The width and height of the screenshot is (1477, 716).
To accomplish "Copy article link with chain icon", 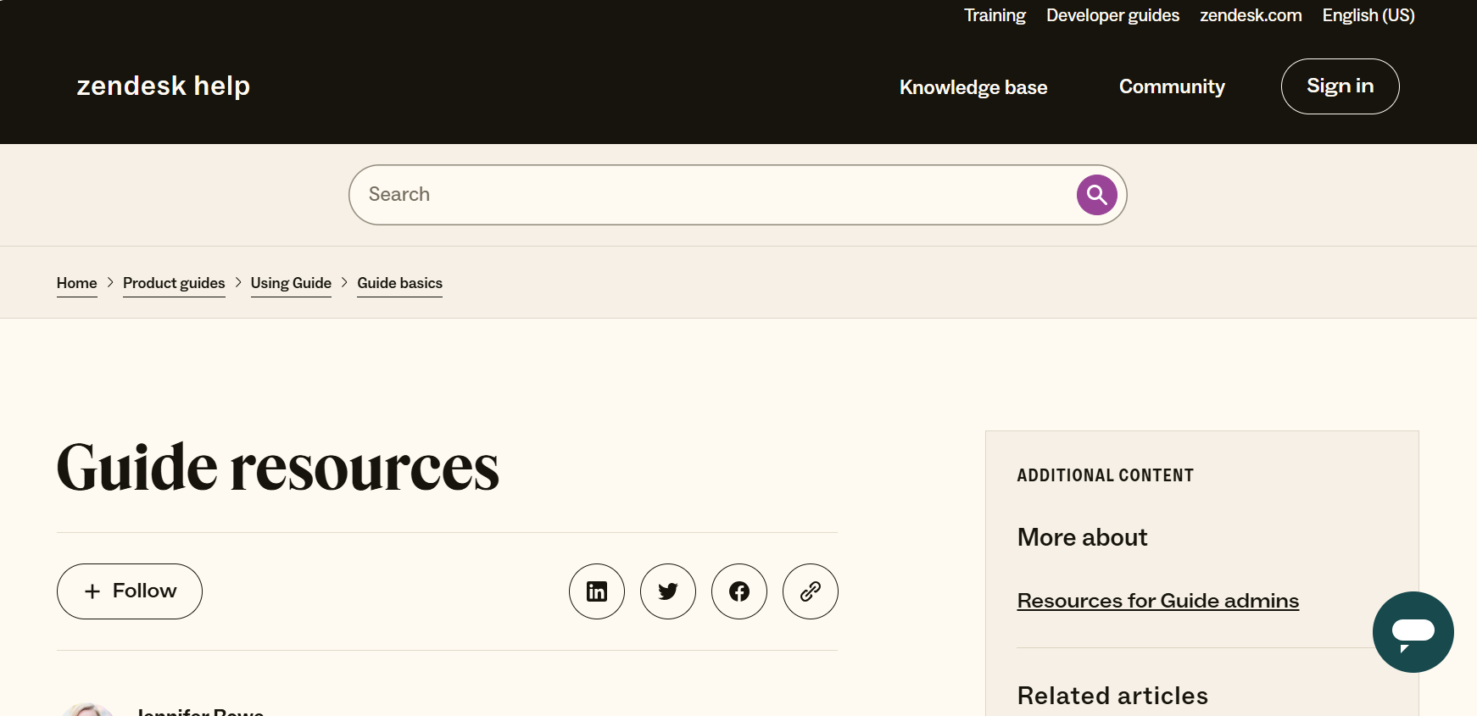I will [811, 591].
